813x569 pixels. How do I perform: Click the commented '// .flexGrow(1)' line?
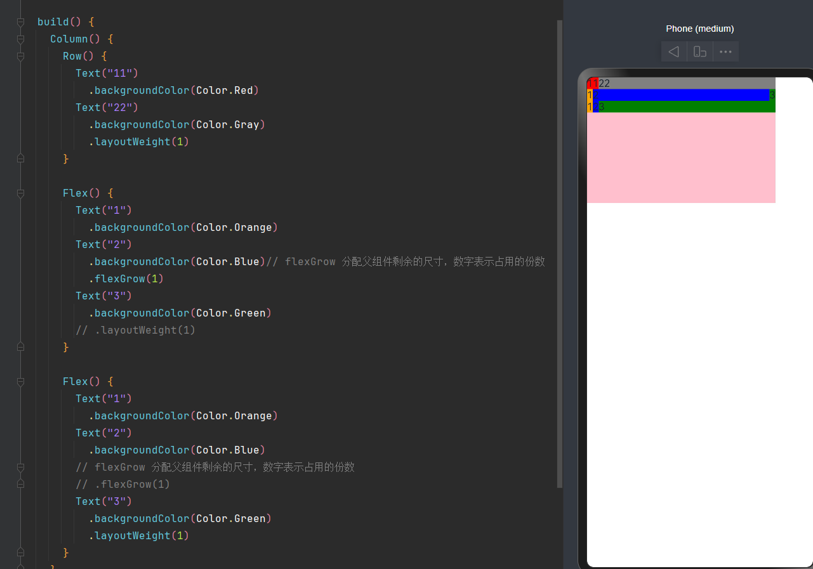pos(122,485)
